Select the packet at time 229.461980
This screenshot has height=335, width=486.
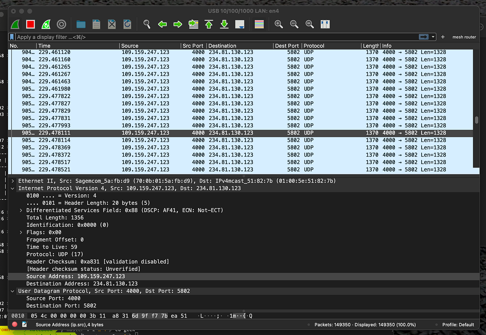click(241, 89)
